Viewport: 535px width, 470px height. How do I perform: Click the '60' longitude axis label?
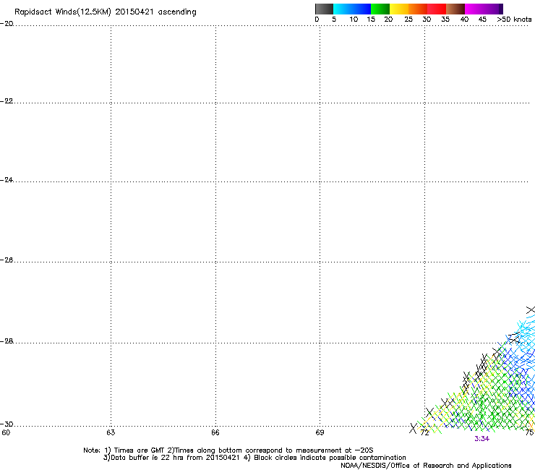[x=6, y=432]
